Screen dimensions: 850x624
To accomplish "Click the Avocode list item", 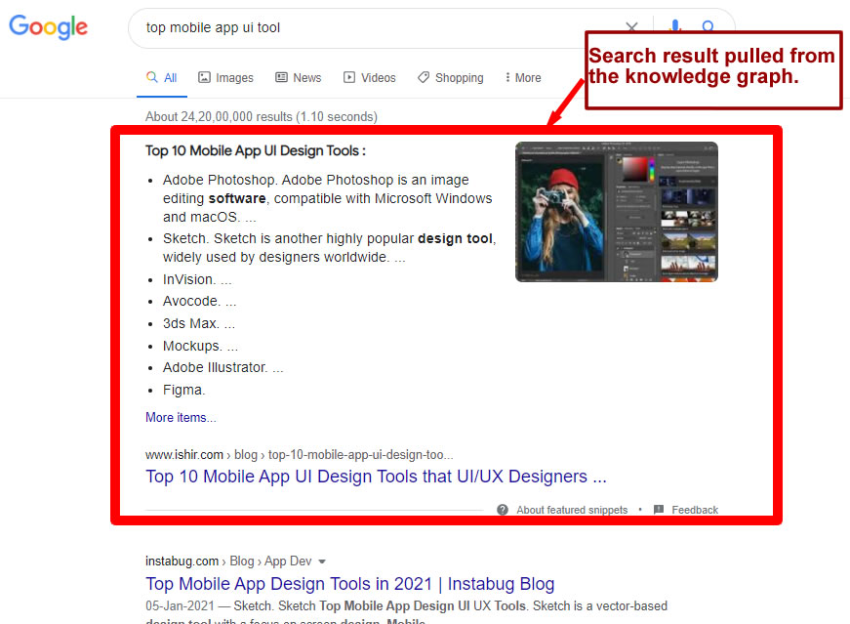I will point(199,301).
